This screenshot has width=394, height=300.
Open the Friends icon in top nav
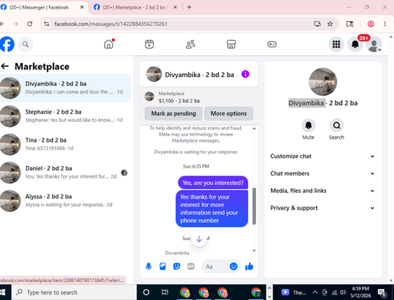pos(191,44)
